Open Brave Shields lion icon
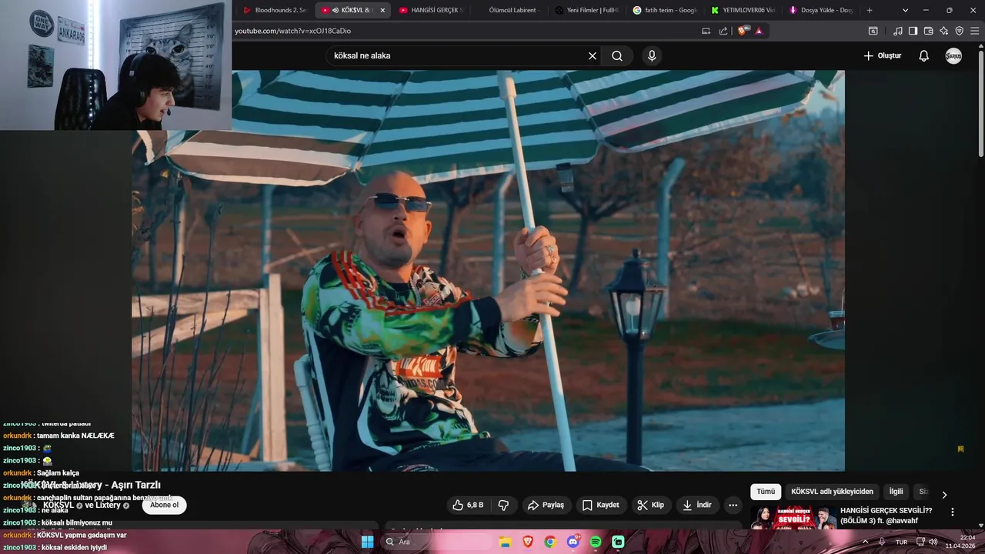Viewport: 985px width, 554px height. coord(742,31)
